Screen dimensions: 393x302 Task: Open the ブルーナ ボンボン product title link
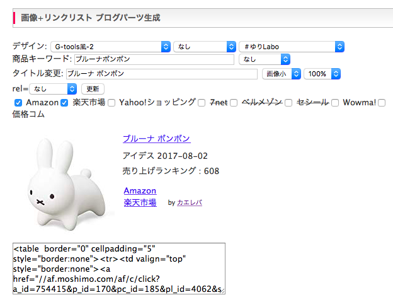tap(156, 139)
